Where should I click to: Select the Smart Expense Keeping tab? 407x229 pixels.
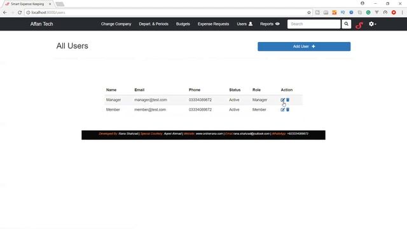(x=27, y=4)
